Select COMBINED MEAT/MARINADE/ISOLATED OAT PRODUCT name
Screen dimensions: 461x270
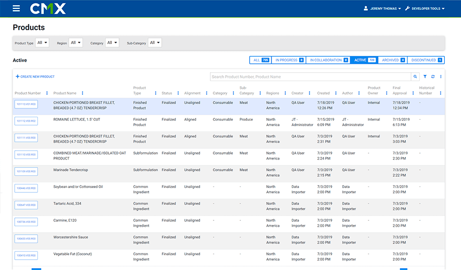click(x=90, y=156)
